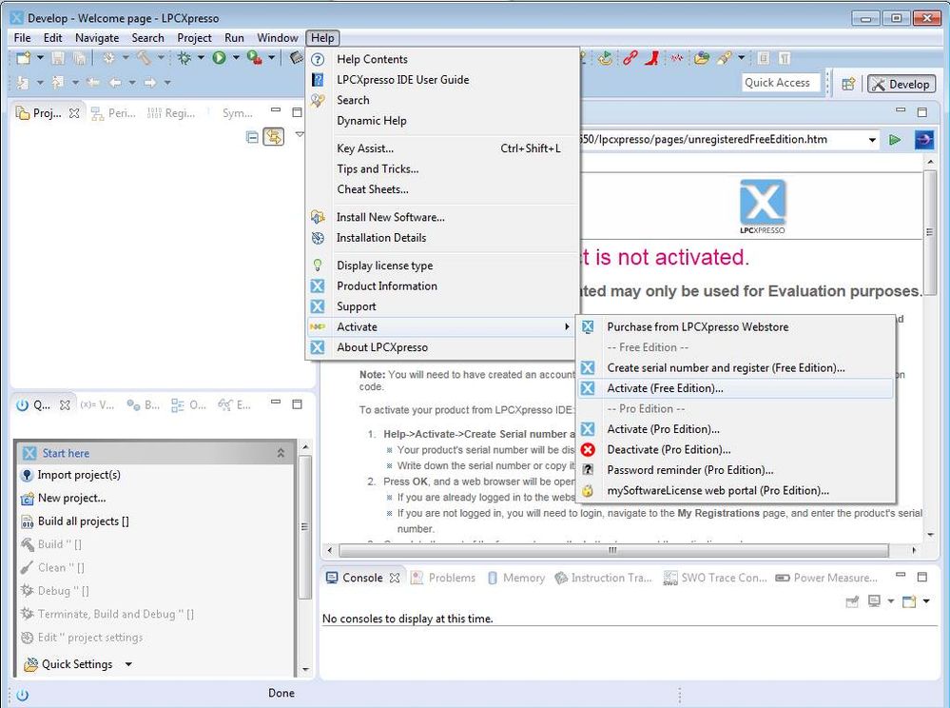The width and height of the screenshot is (950, 708).
Task: Maximize the Console view
Action: [x=922, y=577]
